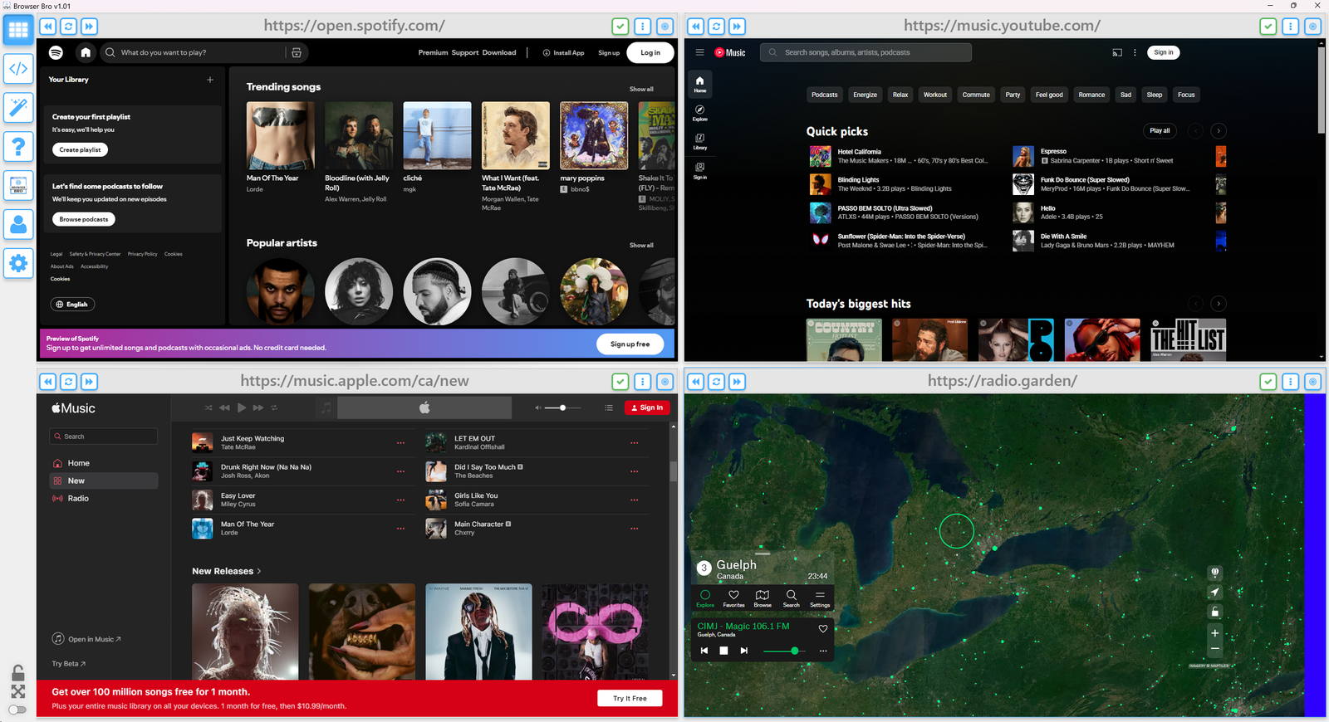Open the settings gear icon in left sidebar

point(18,264)
